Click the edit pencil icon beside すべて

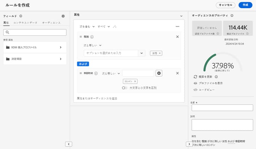coord(114,27)
